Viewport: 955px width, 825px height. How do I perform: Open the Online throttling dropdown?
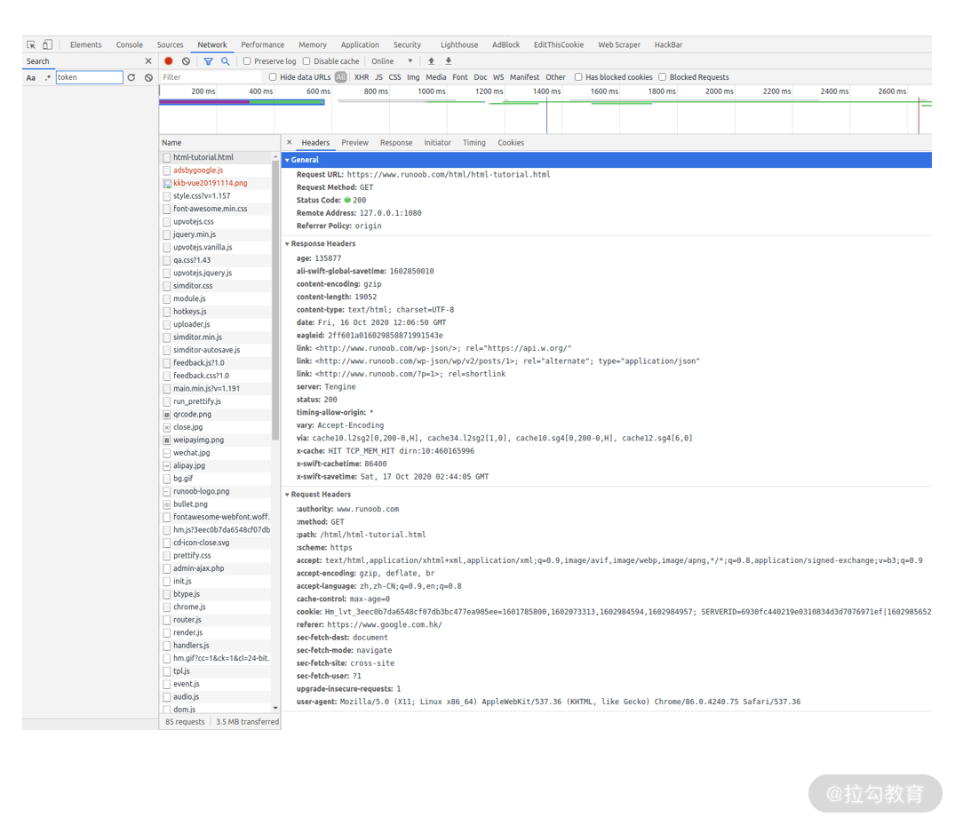click(x=393, y=61)
